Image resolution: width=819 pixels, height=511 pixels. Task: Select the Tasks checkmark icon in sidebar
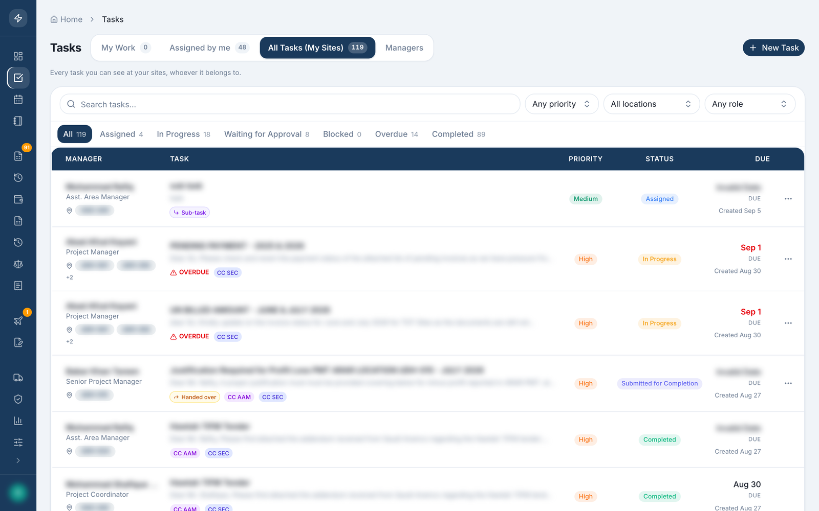18,78
